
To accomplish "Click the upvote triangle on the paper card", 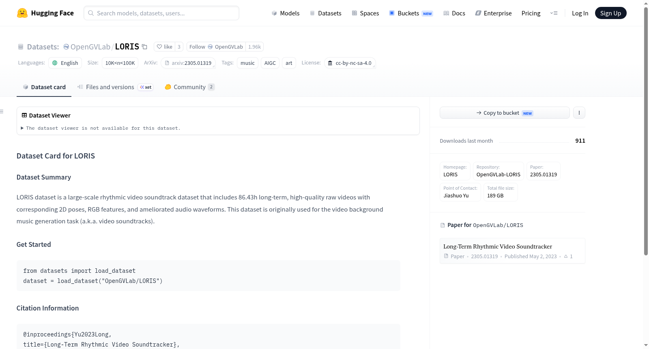I will point(566,256).
